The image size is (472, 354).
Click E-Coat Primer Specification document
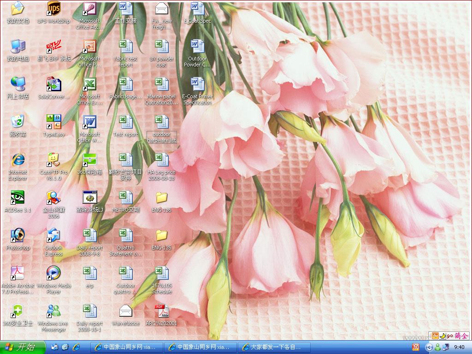pyautogui.click(x=197, y=91)
